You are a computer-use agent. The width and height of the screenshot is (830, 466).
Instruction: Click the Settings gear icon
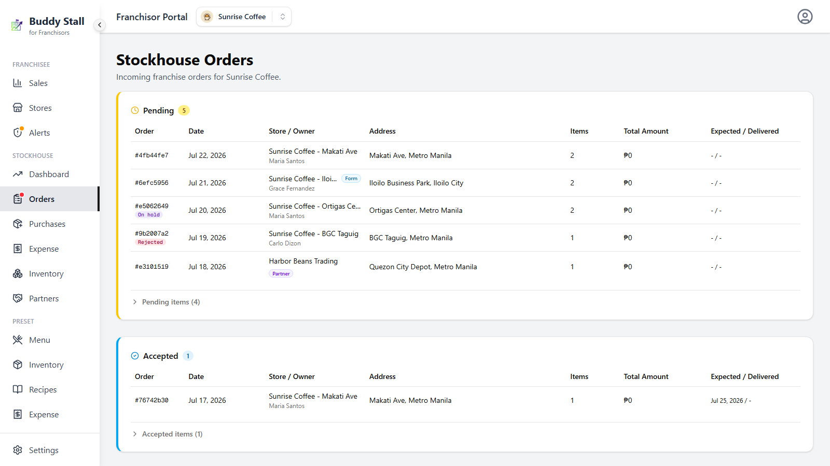point(18,450)
